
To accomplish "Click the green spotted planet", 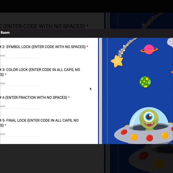I will (x=145, y=82).
